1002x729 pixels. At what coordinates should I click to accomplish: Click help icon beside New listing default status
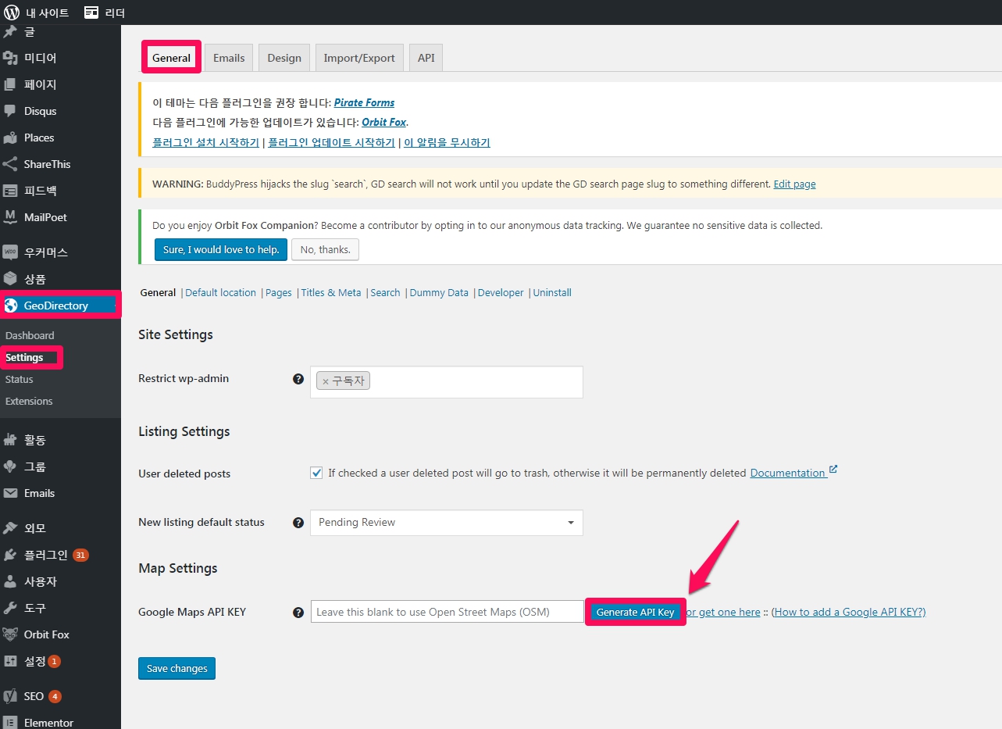298,523
